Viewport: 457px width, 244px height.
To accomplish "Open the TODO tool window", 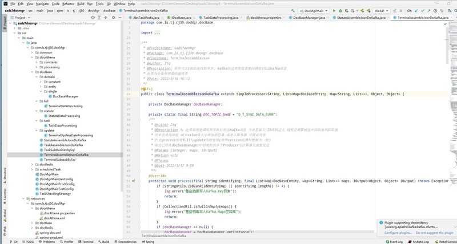I will click(27, 242).
